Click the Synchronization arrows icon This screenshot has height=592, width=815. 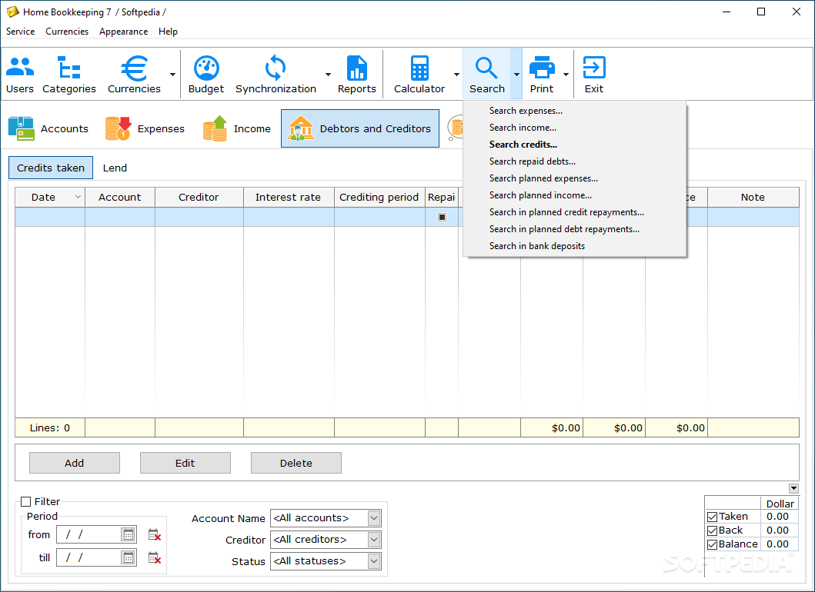point(276,75)
